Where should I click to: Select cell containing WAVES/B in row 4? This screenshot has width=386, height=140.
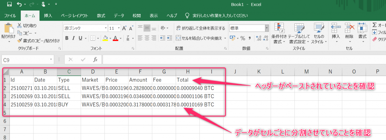pyautogui.click(x=93, y=105)
